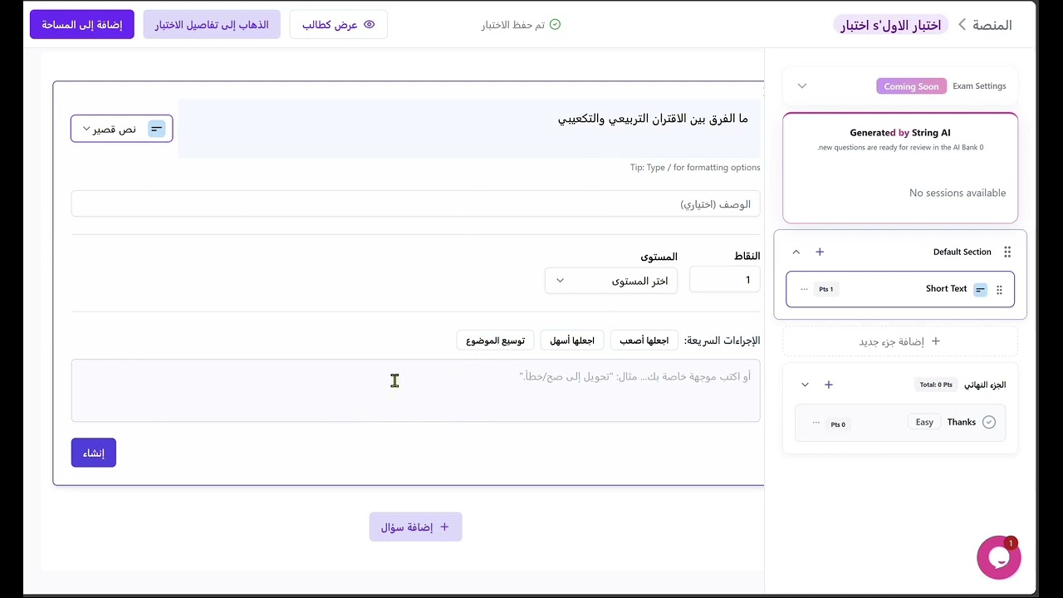Click the الجزء النهائي section title
The width and height of the screenshot is (1063, 598).
coord(985,385)
